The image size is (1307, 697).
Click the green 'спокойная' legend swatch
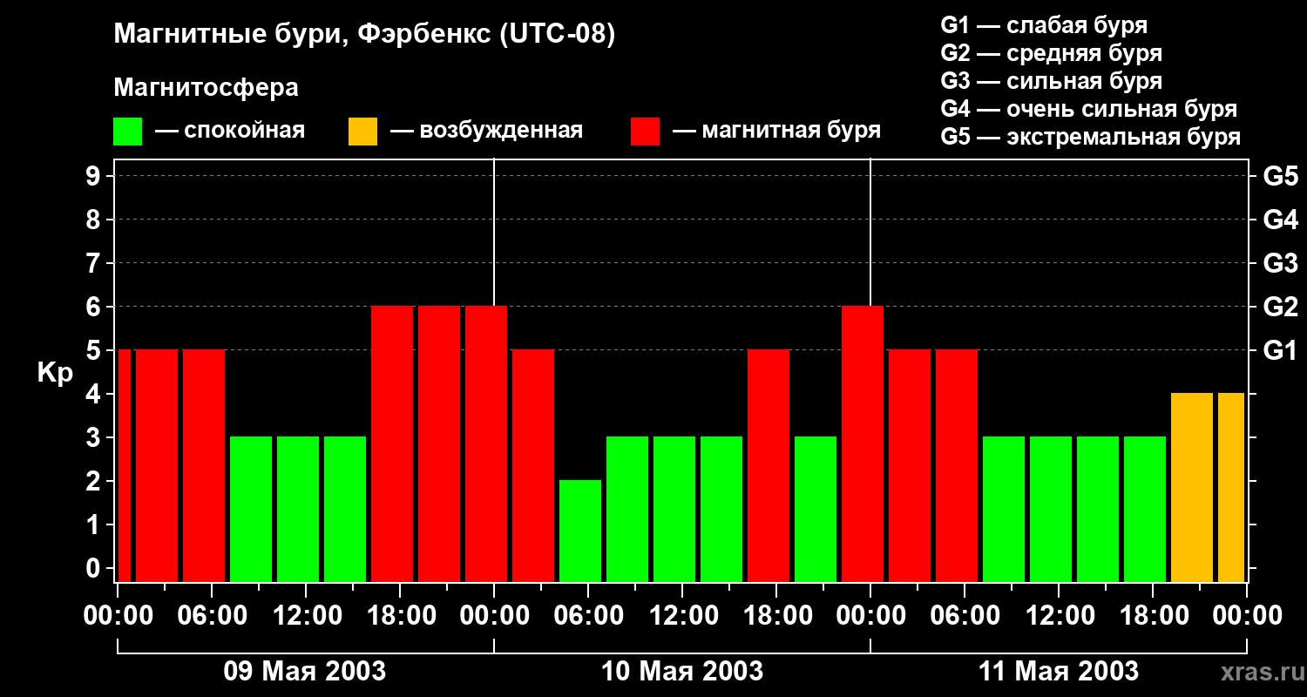(127, 132)
